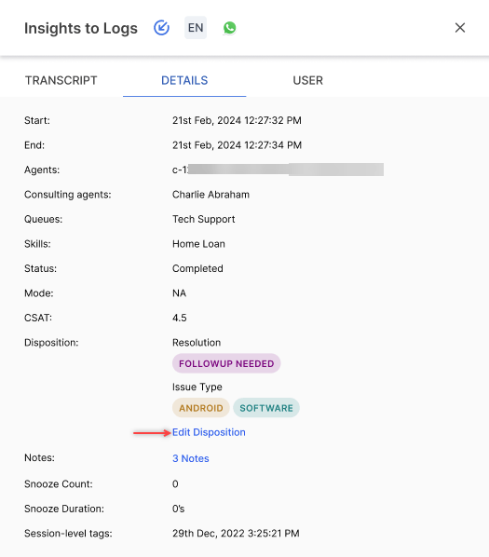
Task: Open the 3 Notes link
Action: (x=191, y=458)
